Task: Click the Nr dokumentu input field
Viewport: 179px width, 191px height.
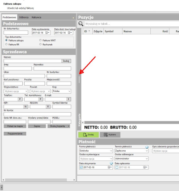Action: 16,33
